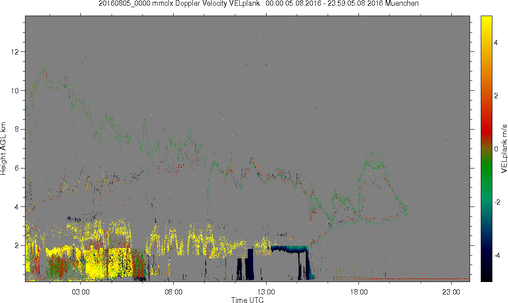Click the plot title mentioning Doppler Velocity VELplank
Image resolution: width=508 pixels, height=303 pixels.
(258, 4)
